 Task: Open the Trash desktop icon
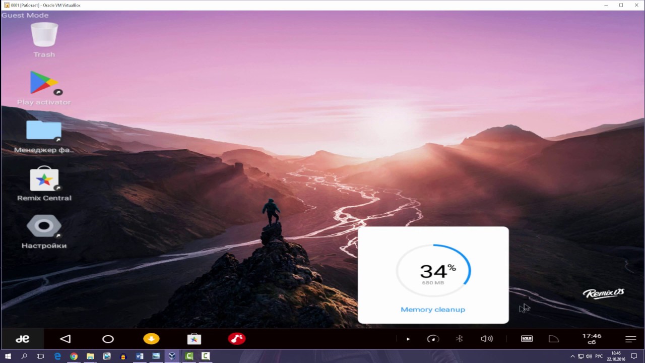(44, 35)
